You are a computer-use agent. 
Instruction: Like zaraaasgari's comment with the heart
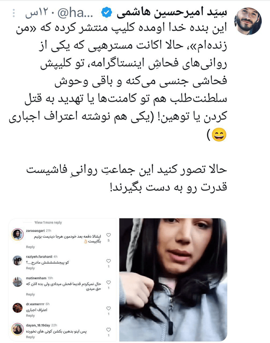(108, 235)
